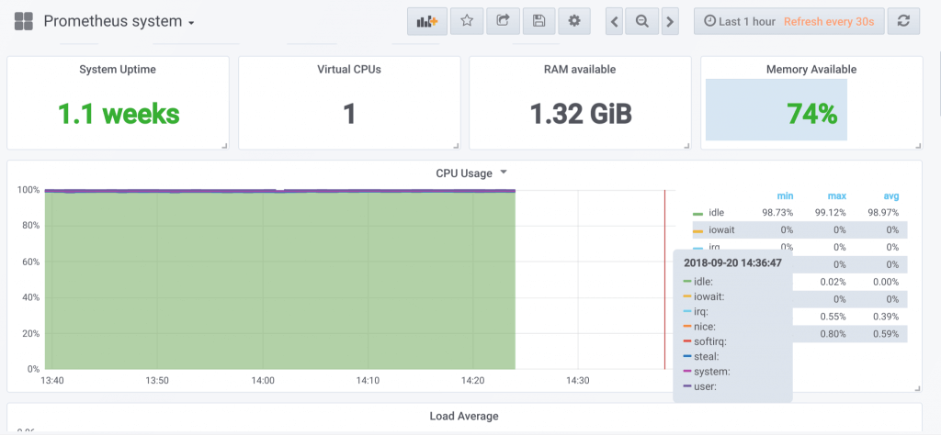The image size is (941, 435).
Task: Sort legend by avg column
Action: 891,195
